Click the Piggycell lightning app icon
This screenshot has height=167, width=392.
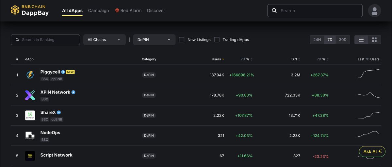tap(30, 75)
